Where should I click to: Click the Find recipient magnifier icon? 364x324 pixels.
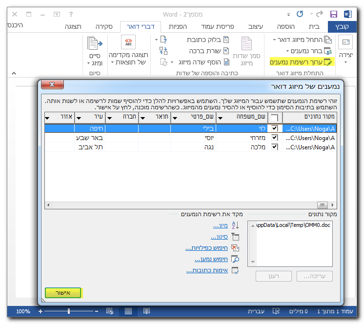click(235, 259)
